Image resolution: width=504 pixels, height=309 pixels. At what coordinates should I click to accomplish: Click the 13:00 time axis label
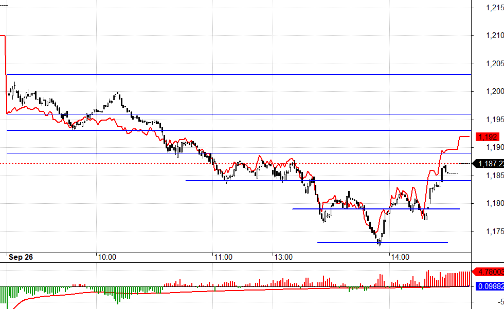(283, 257)
